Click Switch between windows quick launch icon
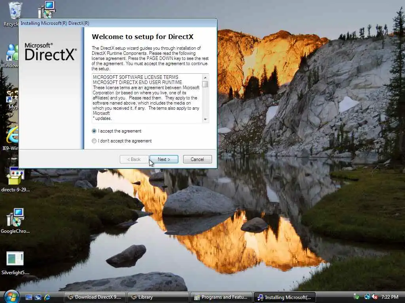405x303 pixels. click(38, 297)
